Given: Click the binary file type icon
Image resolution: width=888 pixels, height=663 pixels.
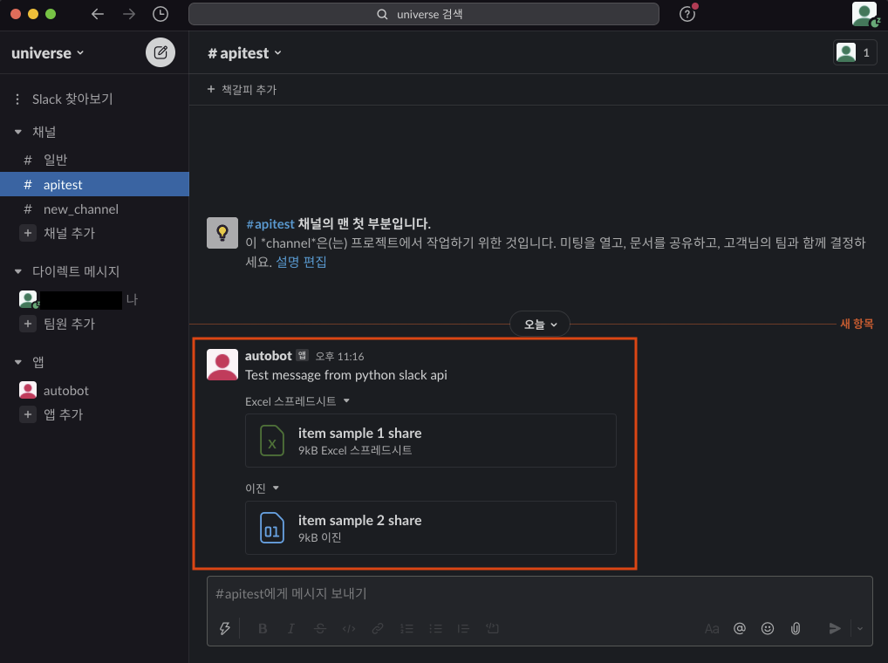Looking at the screenshot, I should click(272, 528).
